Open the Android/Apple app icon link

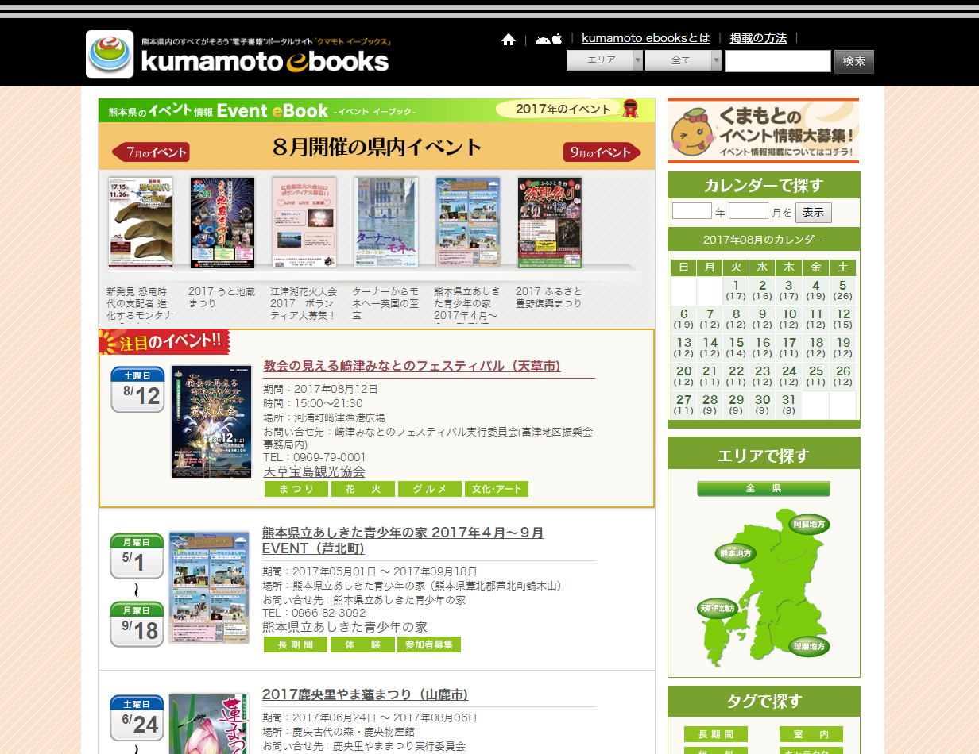point(548,39)
